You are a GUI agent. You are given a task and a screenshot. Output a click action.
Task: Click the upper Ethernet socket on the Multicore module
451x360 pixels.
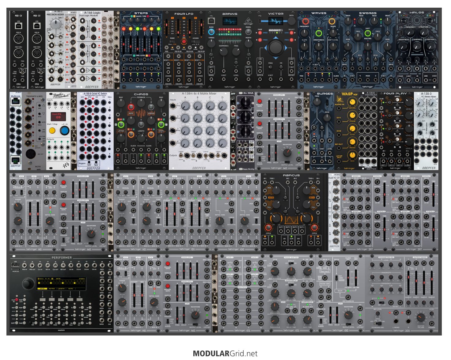point(15,102)
